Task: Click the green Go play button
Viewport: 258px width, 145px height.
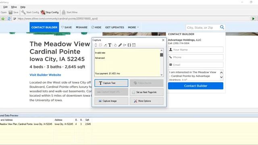Action: point(254,19)
